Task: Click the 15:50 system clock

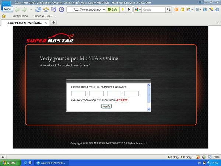Action: click(215, 163)
